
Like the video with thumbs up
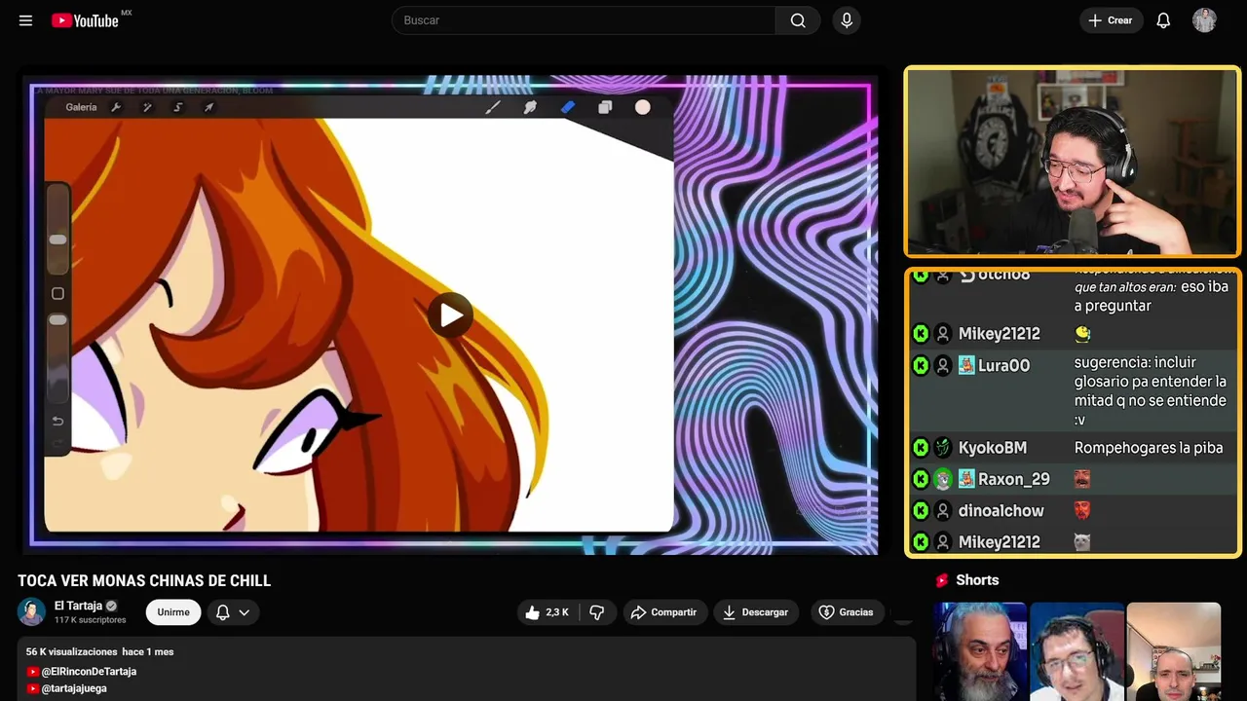click(548, 612)
